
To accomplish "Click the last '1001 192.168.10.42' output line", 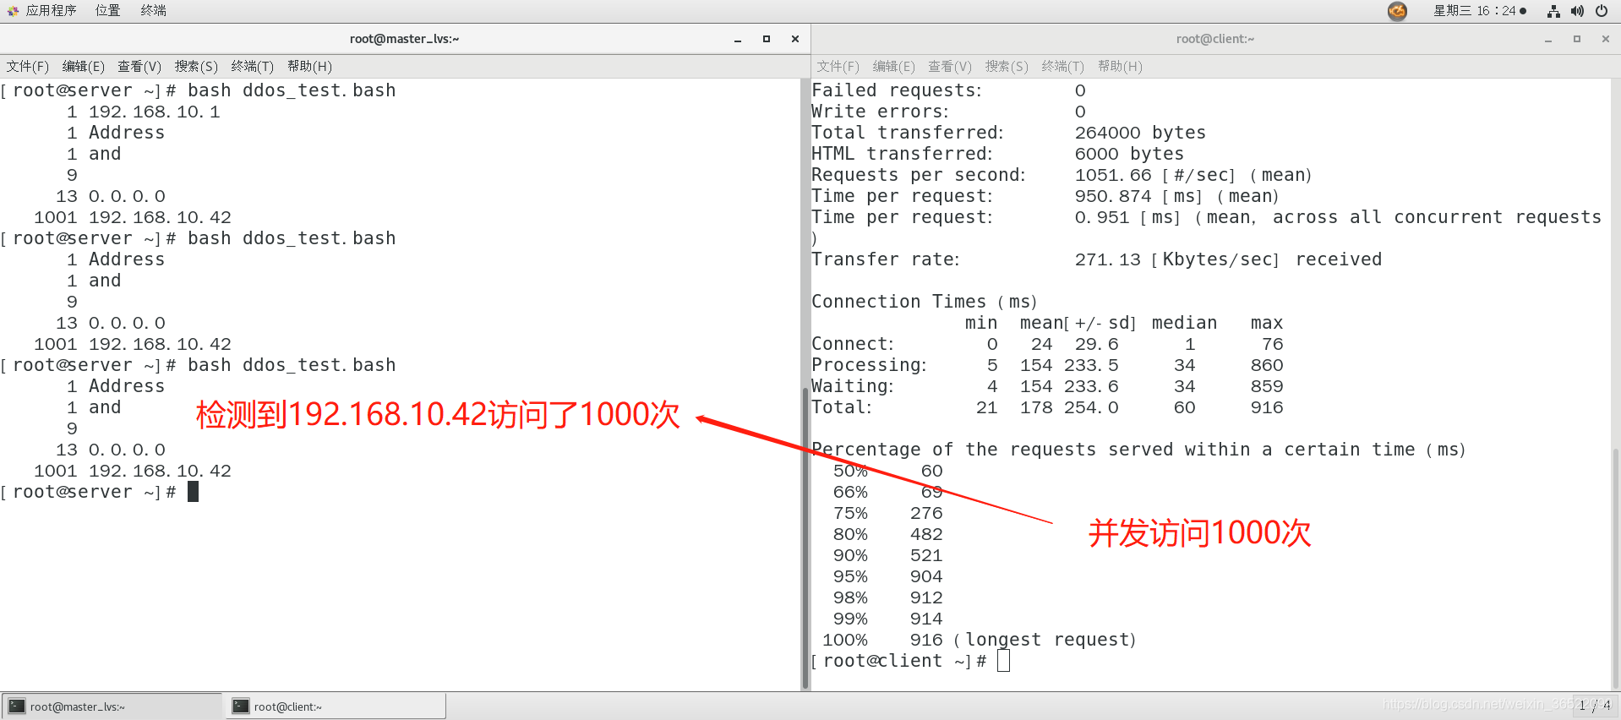I will click(x=133, y=471).
